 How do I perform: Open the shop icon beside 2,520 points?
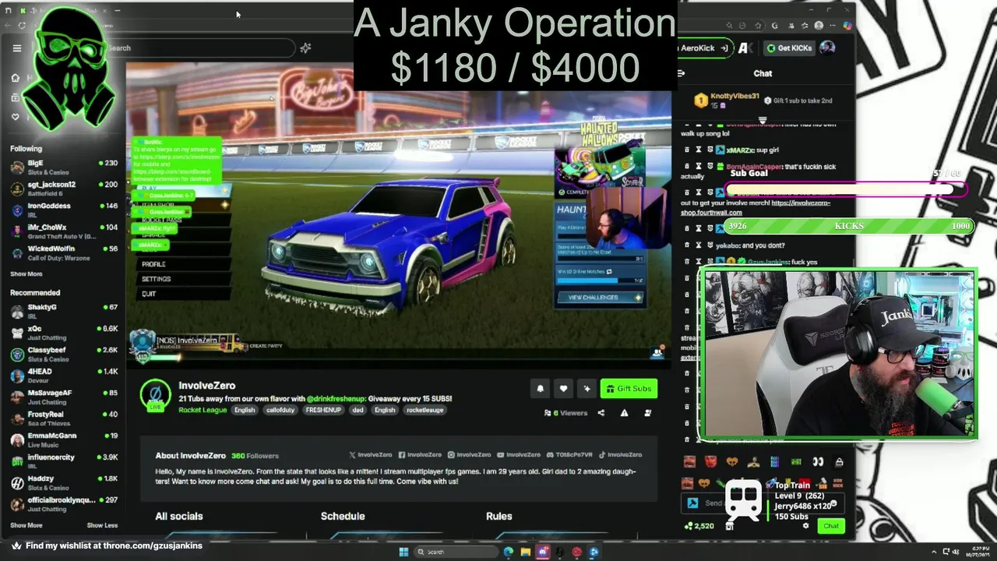tap(729, 526)
